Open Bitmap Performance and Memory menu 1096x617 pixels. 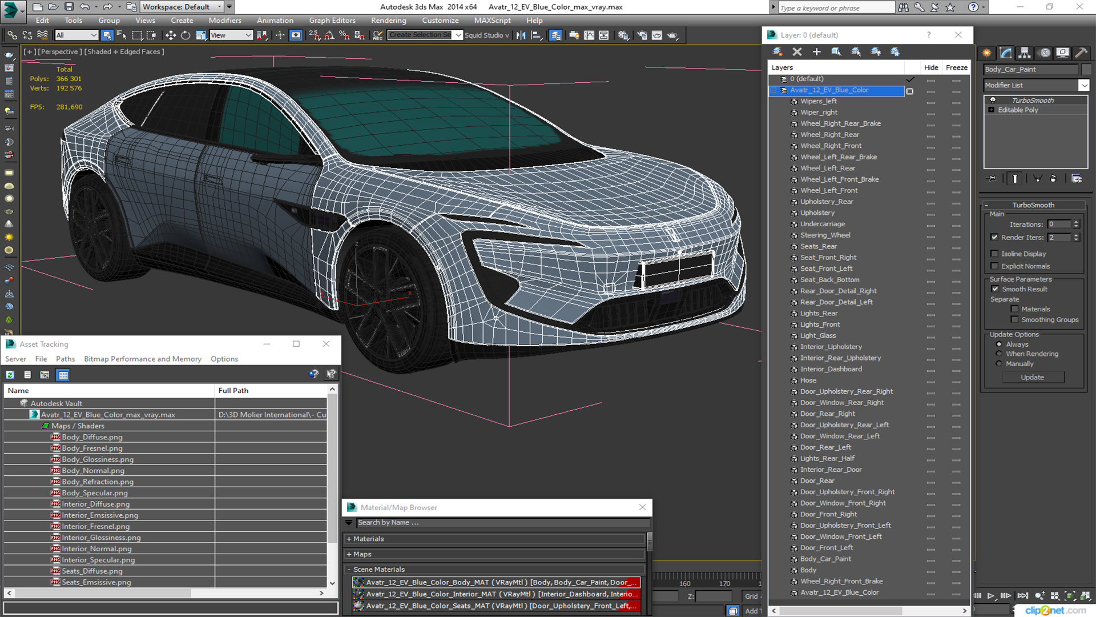tap(143, 359)
